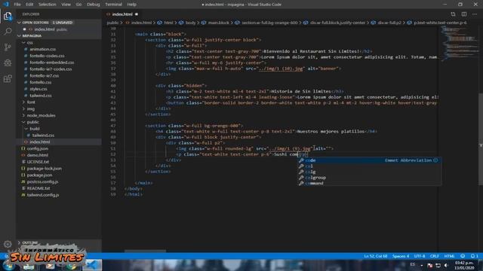Select the 'col' suggestion
Screen dimensions: 483x271
pyautogui.click(x=369, y=166)
